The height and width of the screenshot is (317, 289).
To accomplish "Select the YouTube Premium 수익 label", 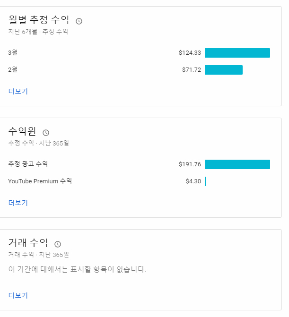I will (x=40, y=181).
